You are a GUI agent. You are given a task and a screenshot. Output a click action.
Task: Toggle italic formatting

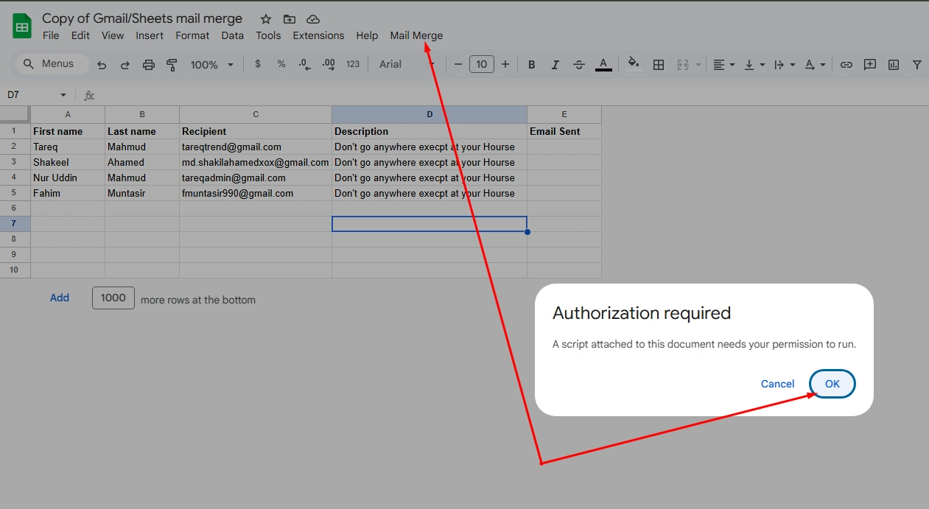(x=555, y=65)
